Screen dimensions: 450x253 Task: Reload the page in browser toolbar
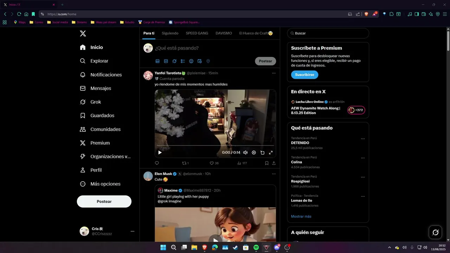click(19, 14)
